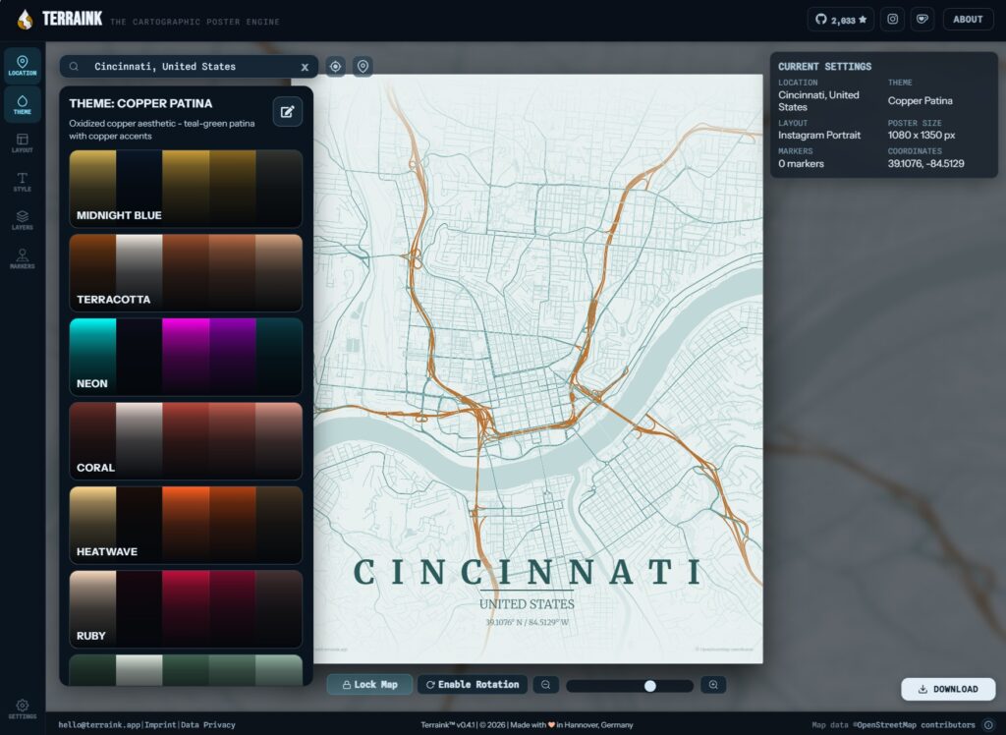Click the zoom in magnifier icon
Image resolution: width=1006 pixels, height=735 pixels.
click(713, 685)
